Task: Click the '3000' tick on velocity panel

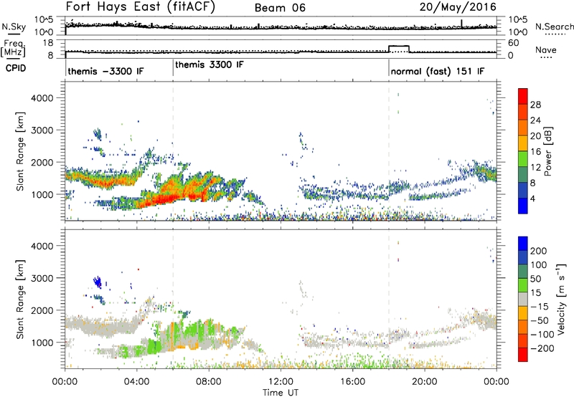Action: 42,278
